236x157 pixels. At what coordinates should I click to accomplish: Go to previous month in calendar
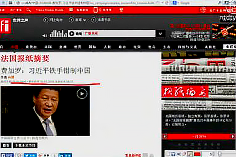click(x=165, y=136)
